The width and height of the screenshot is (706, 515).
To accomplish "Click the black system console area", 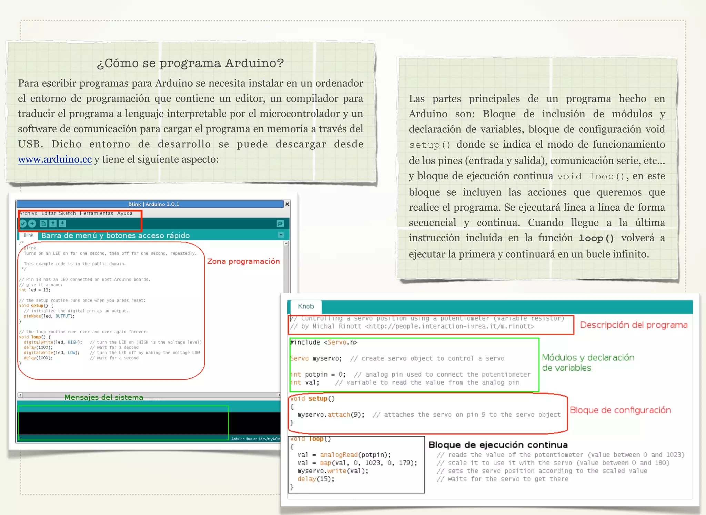I will click(149, 424).
